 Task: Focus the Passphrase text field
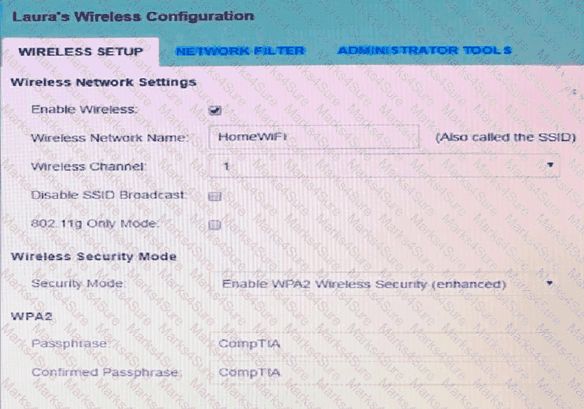[x=385, y=343]
